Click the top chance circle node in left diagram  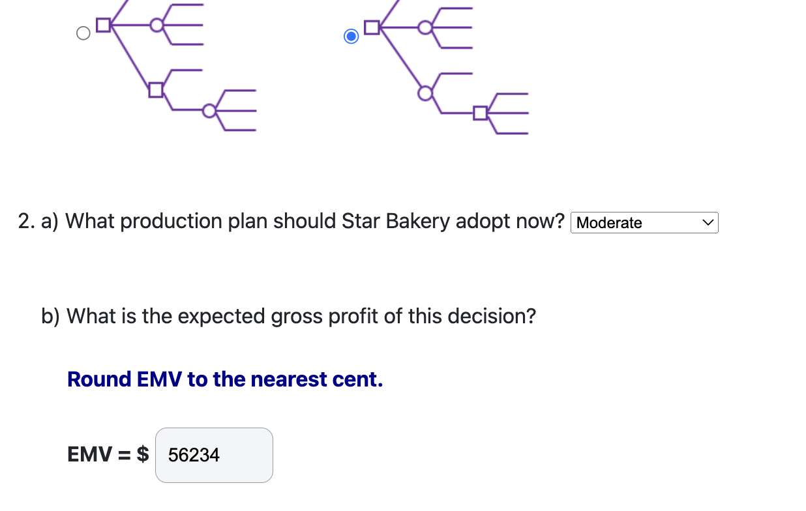point(156,26)
